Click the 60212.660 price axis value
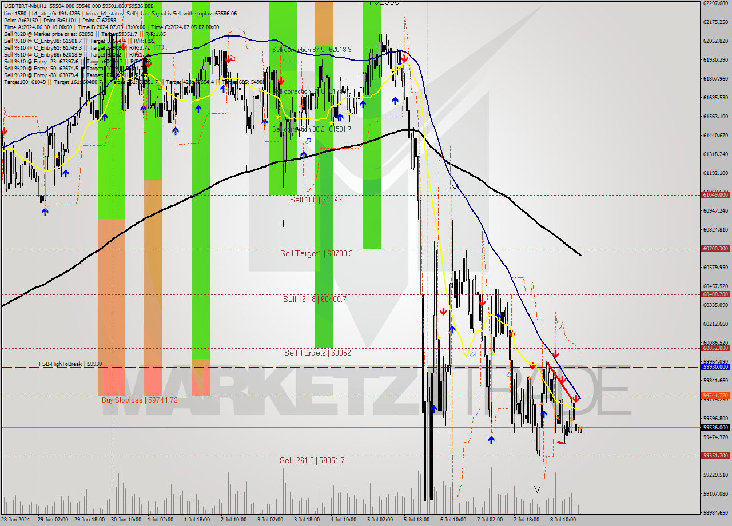This screenshot has height=526, width=732. (715, 324)
